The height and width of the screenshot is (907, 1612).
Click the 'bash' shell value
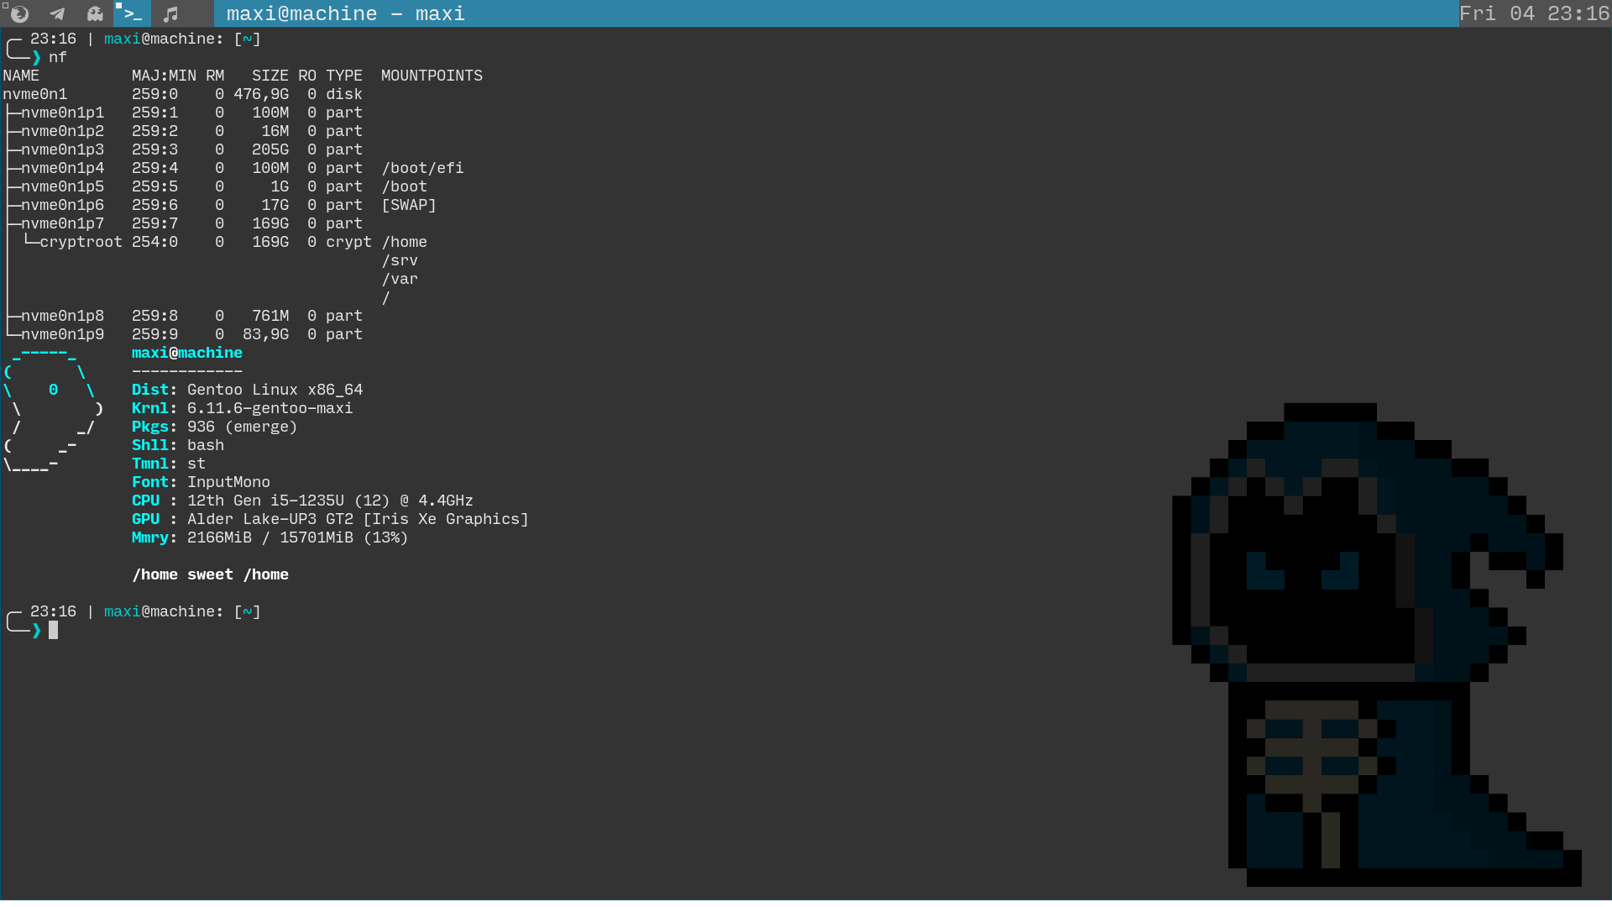point(206,445)
